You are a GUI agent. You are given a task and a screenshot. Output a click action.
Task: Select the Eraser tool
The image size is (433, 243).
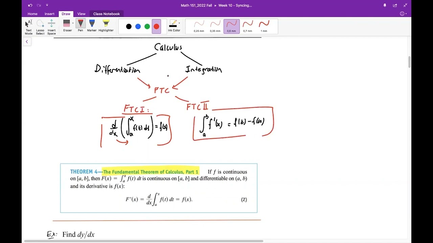click(67, 26)
